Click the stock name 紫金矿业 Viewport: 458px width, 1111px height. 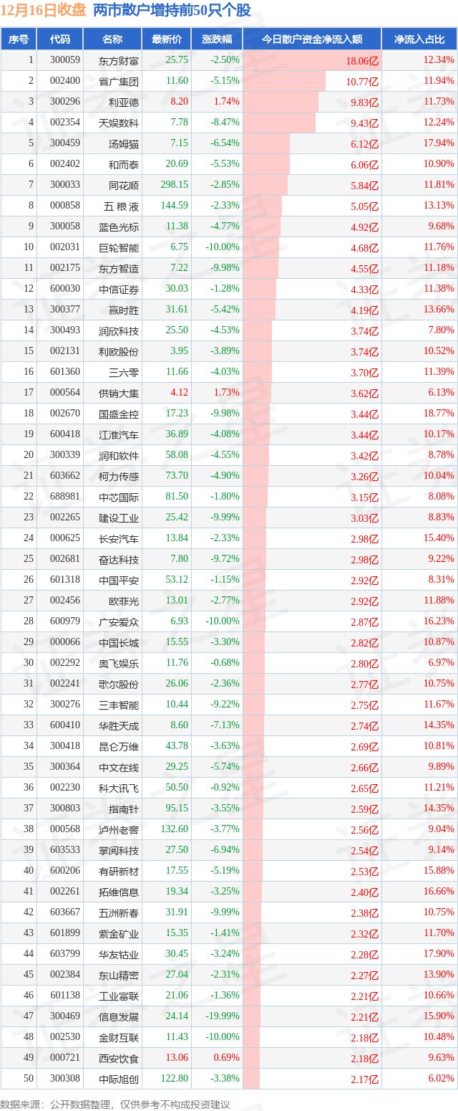119,933
